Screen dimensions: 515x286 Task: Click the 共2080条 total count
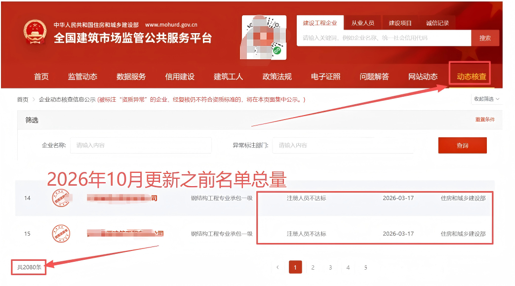pyautogui.click(x=29, y=267)
